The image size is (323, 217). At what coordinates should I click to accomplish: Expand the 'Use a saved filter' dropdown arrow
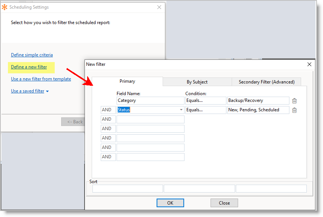pos(47,91)
